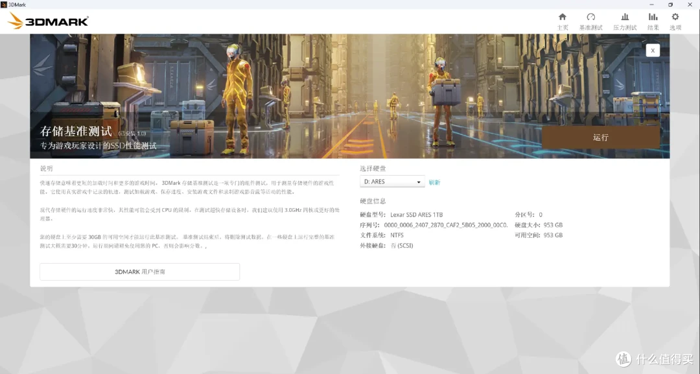Click the 说明 section heading
The height and width of the screenshot is (374, 700).
(47, 169)
